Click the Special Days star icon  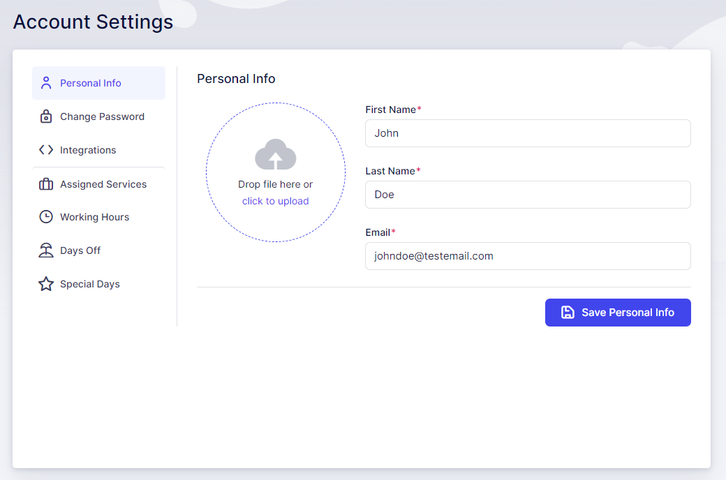[x=46, y=284]
